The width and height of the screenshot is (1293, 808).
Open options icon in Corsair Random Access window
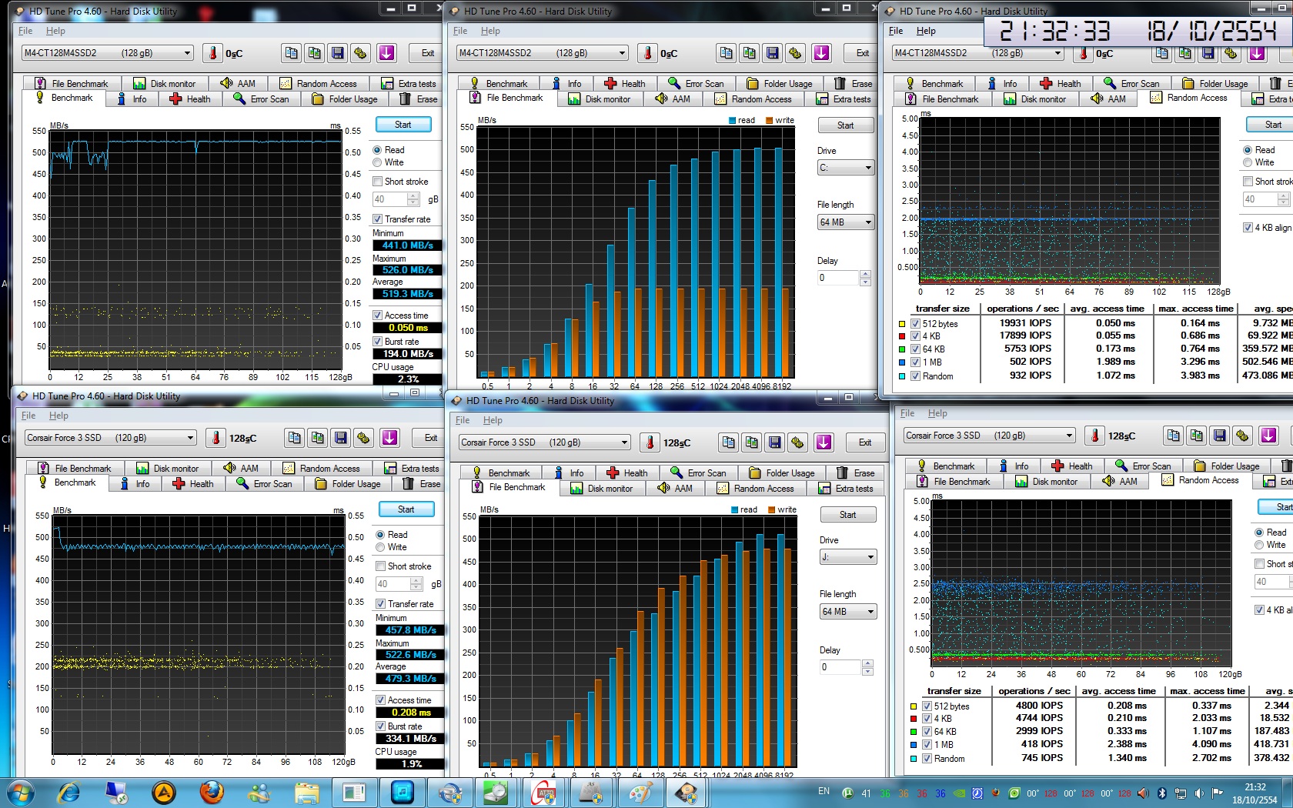coord(1242,436)
